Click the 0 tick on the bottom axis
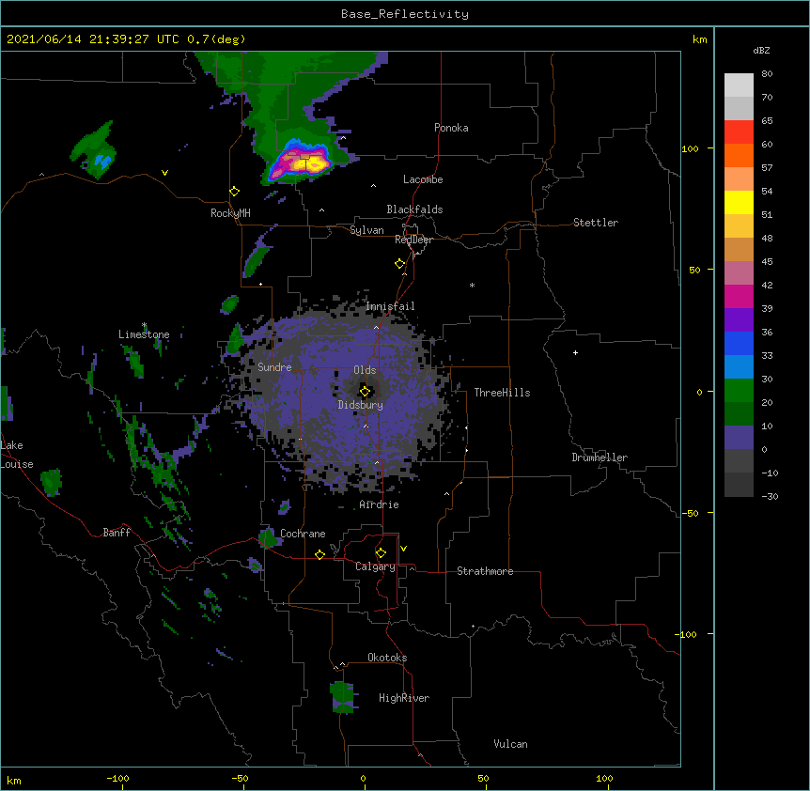Screen dimensions: 810x791 coord(363,778)
